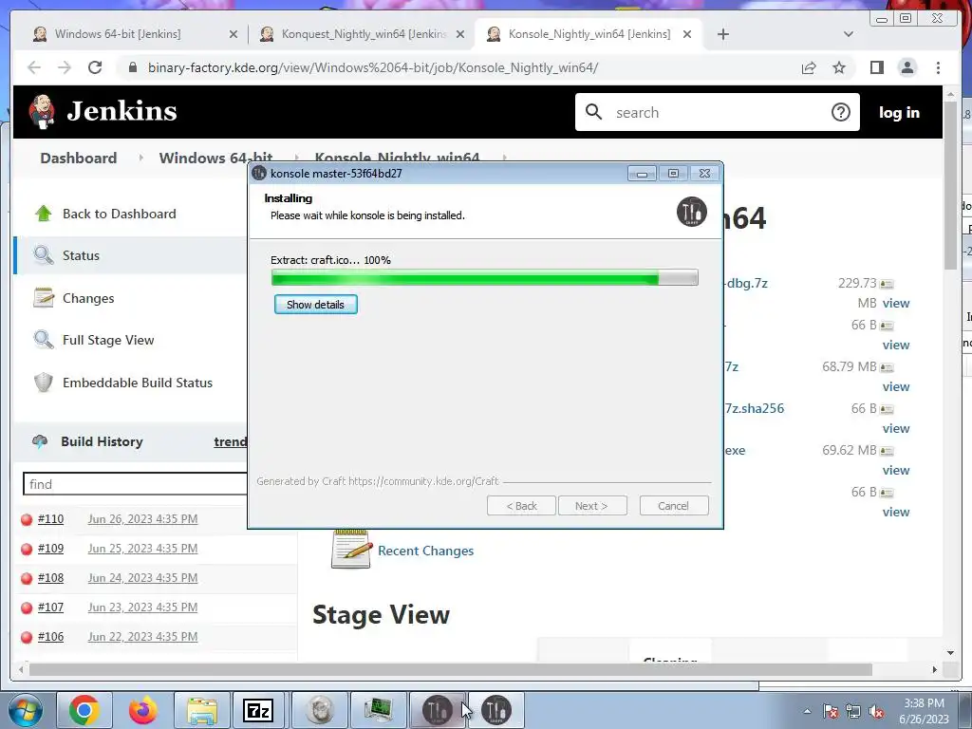
Task: Focus the build history find field
Action: tap(135, 483)
